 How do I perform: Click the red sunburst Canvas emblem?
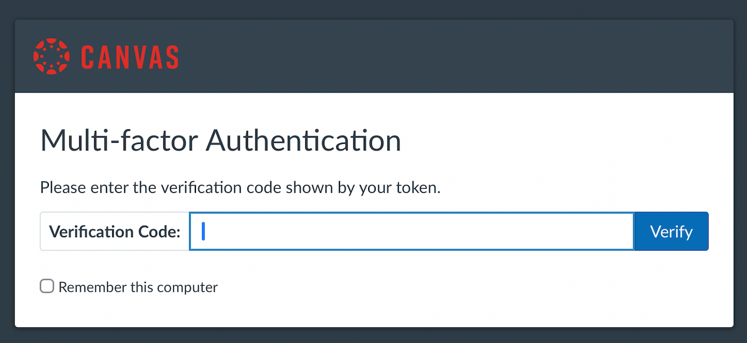click(51, 56)
